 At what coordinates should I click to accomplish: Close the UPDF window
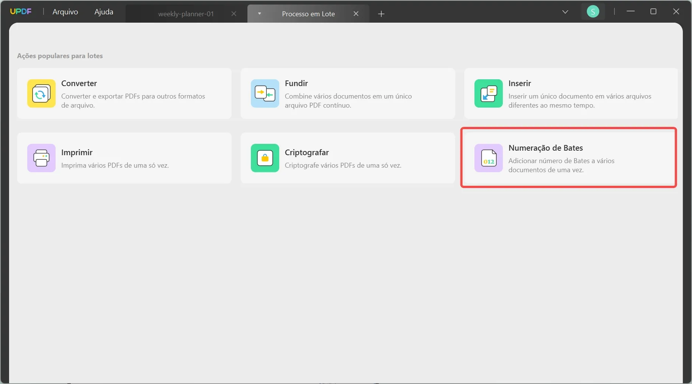point(676,12)
